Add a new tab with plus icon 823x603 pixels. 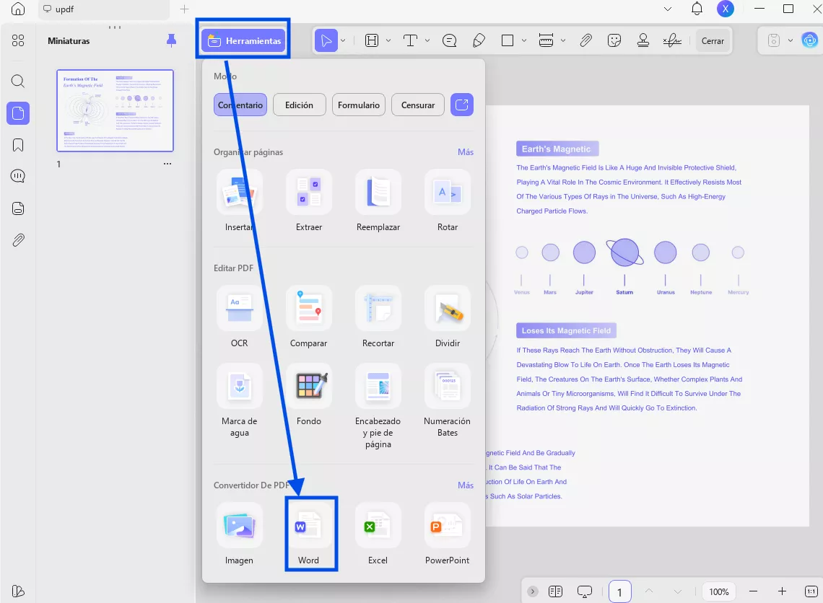(x=184, y=9)
